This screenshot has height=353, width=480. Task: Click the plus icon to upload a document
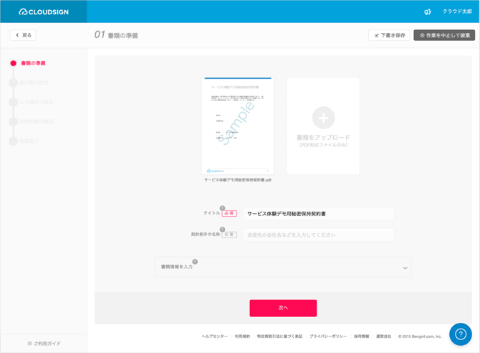click(x=323, y=117)
